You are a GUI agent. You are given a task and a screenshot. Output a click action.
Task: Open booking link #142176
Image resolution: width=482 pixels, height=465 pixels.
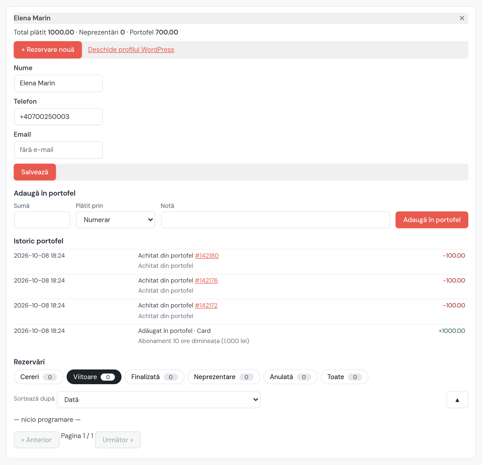pyautogui.click(x=206, y=281)
